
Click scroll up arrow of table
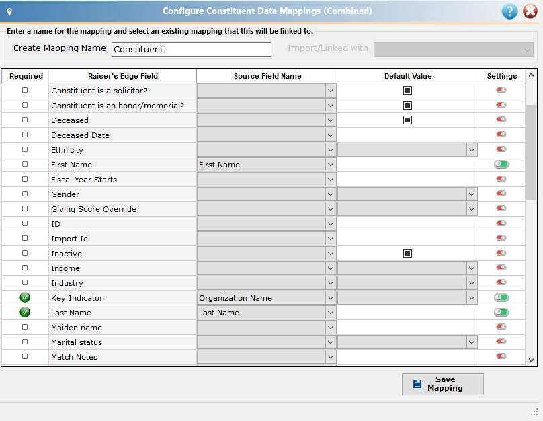click(x=531, y=75)
